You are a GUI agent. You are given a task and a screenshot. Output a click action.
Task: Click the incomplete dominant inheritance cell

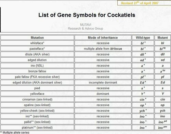[103, 83]
